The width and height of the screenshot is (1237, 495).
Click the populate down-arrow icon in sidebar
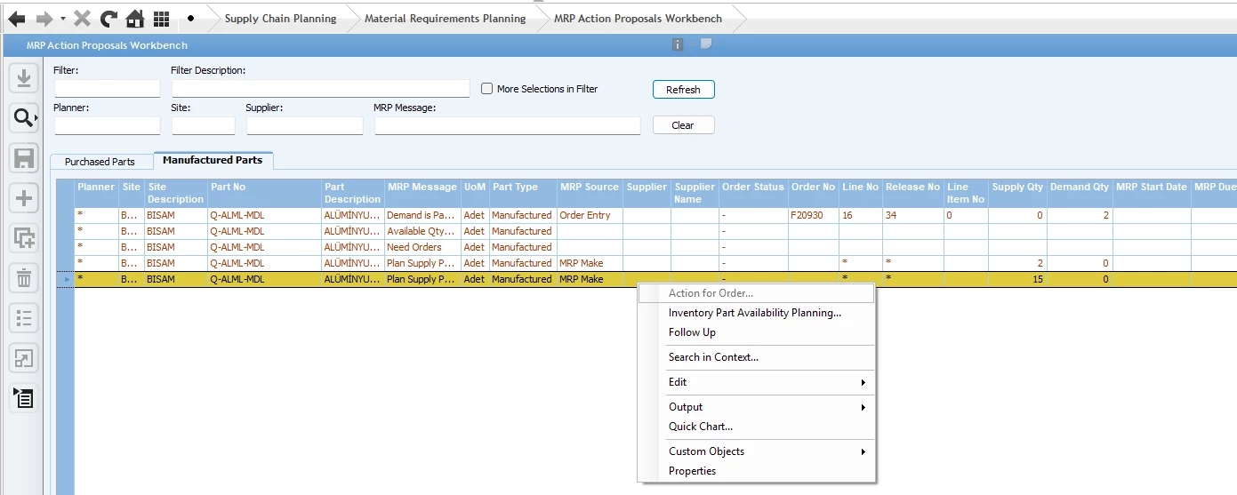coord(23,78)
